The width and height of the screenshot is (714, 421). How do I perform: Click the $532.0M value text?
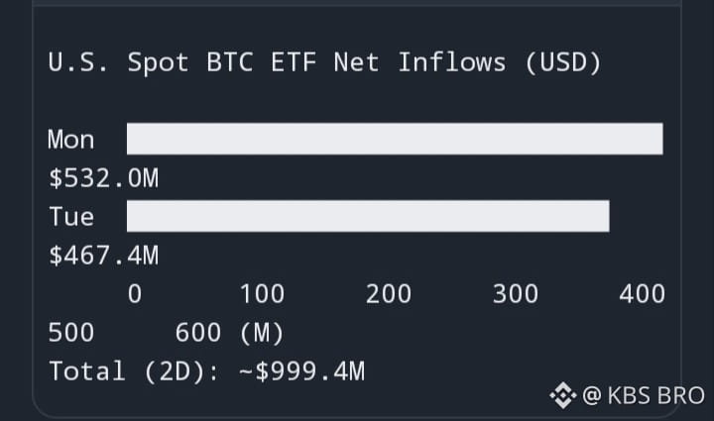coord(104,177)
